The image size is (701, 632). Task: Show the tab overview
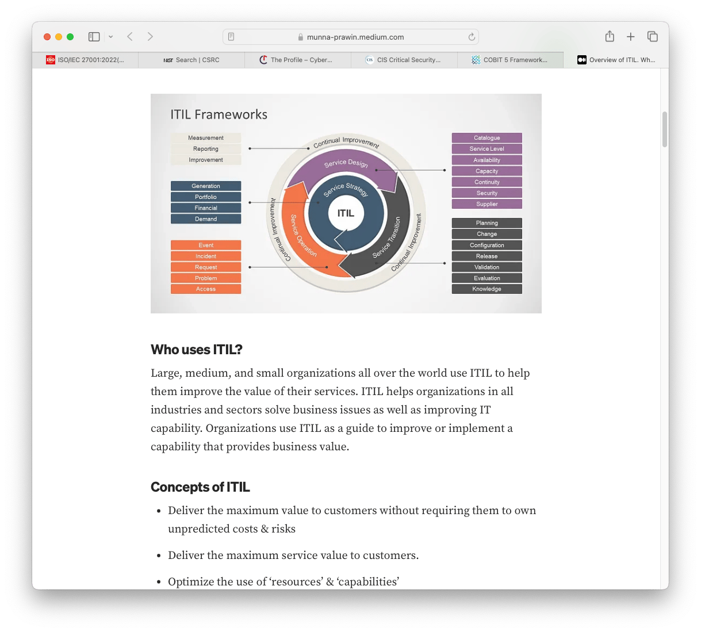tap(653, 37)
